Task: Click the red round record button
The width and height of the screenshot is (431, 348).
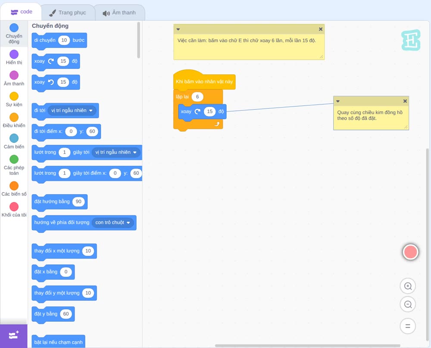Action: click(410, 252)
